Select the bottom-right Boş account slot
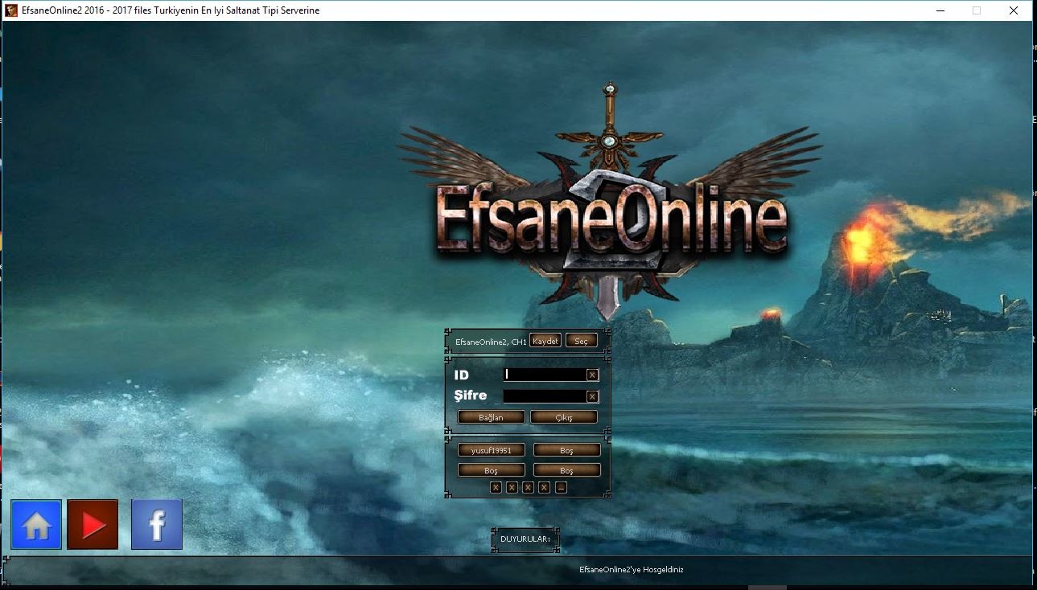 point(566,470)
